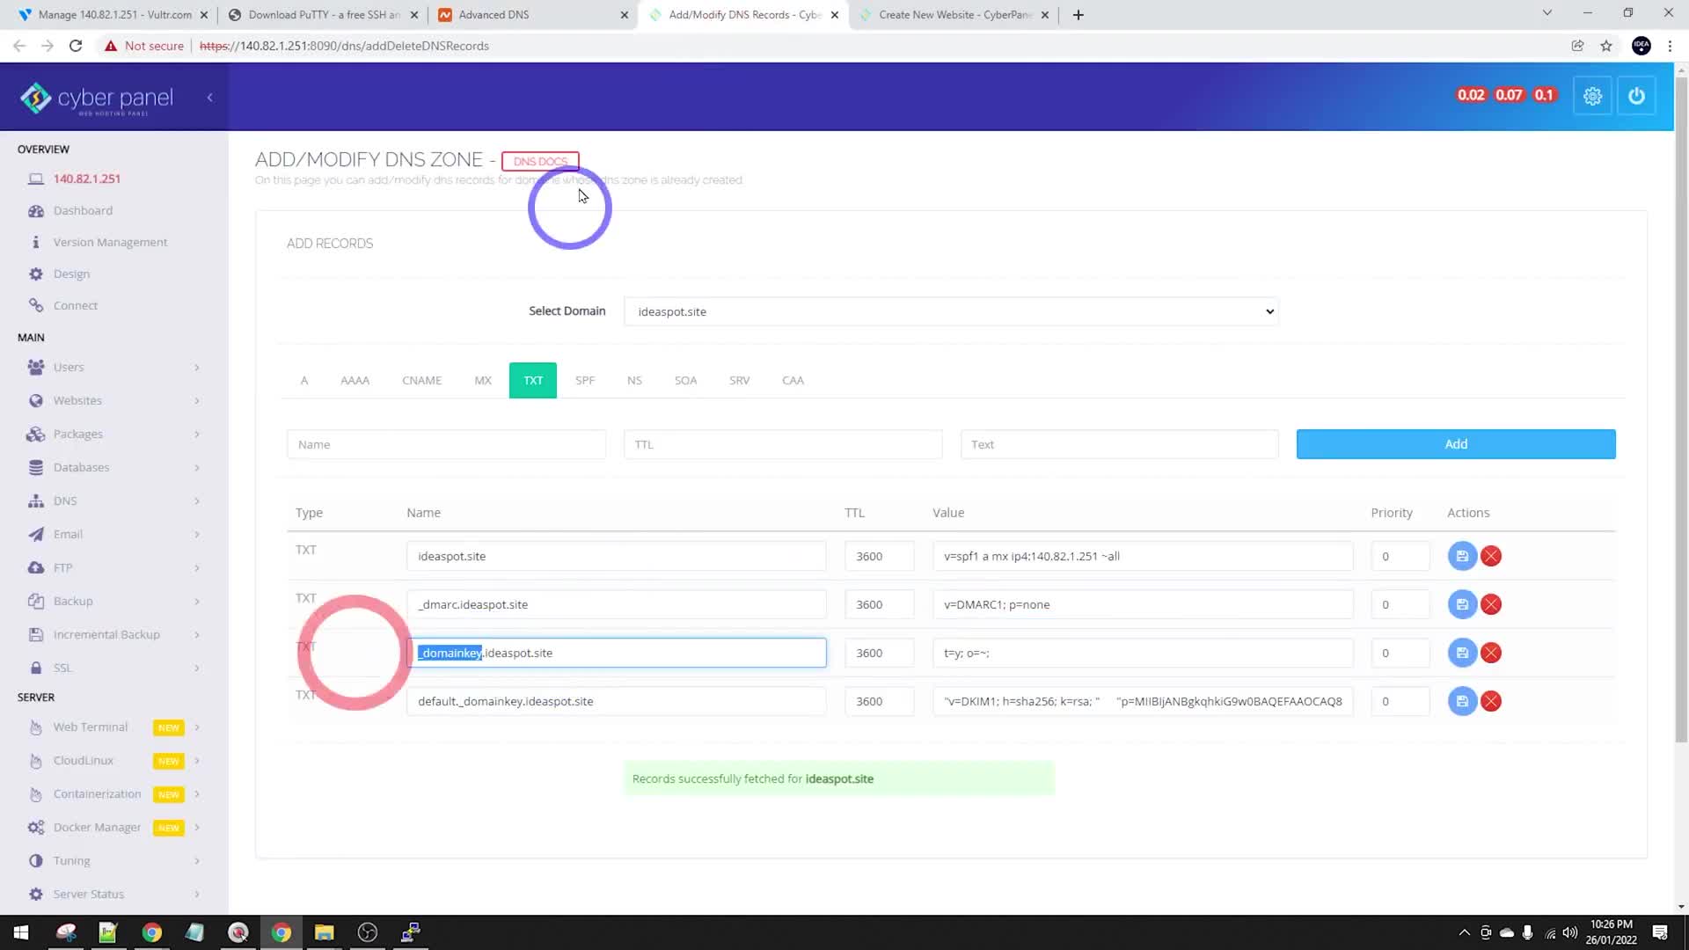This screenshot has height=950, width=1689.
Task: Expand the Websites sidebar menu
Action: click(x=77, y=400)
